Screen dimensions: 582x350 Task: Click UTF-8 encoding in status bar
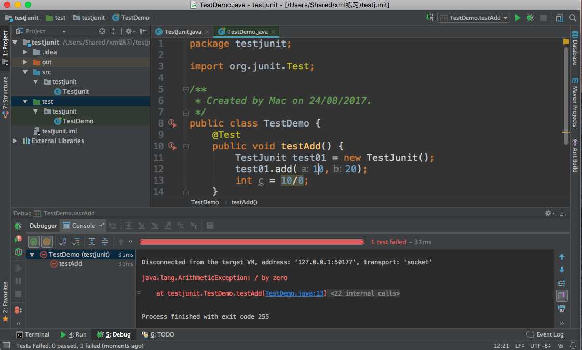click(540, 345)
